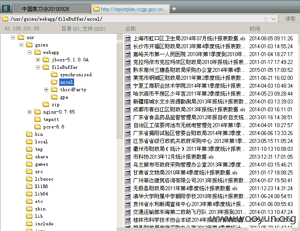Expand the thirdParty folder node
The width and height of the screenshot is (300, 231).
point(46,89)
